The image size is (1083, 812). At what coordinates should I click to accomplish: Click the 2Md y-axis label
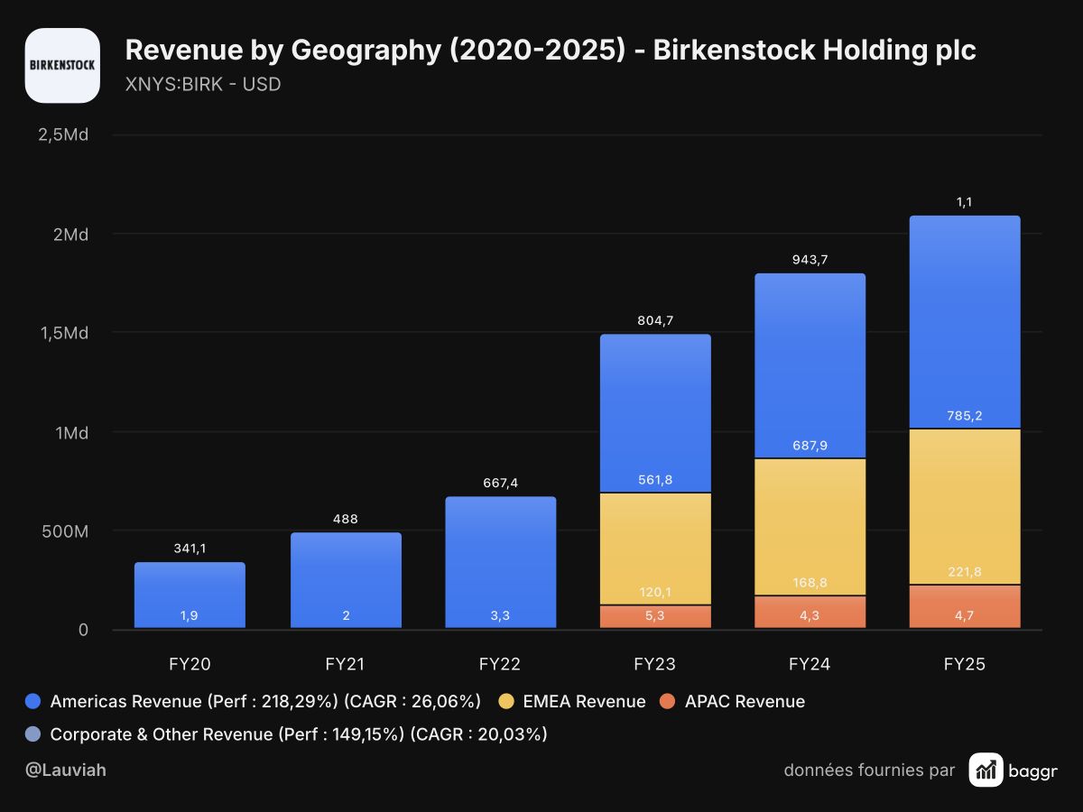click(x=70, y=235)
